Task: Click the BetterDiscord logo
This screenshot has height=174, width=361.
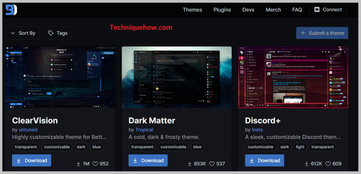Action: coord(11,10)
